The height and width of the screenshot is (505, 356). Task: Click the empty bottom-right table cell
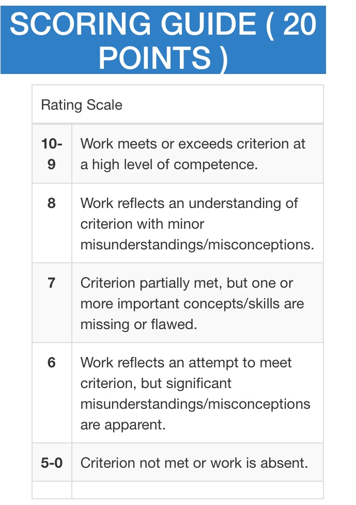(197, 490)
